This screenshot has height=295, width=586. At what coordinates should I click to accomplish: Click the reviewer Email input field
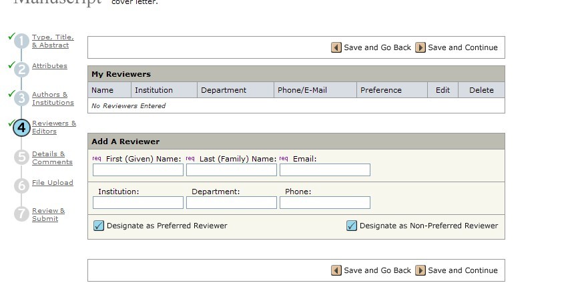[324, 170]
